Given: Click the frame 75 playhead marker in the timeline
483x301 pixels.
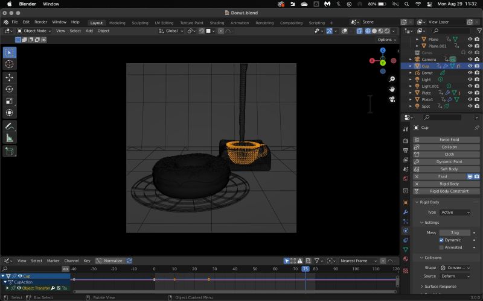Looking at the screenshot, I should click(x=305, y=269).
